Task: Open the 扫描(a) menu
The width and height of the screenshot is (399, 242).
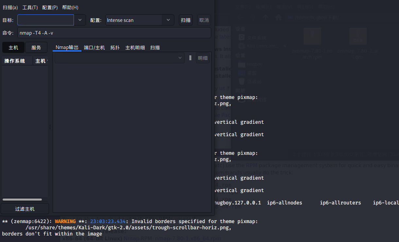Action: pos(10,7)
